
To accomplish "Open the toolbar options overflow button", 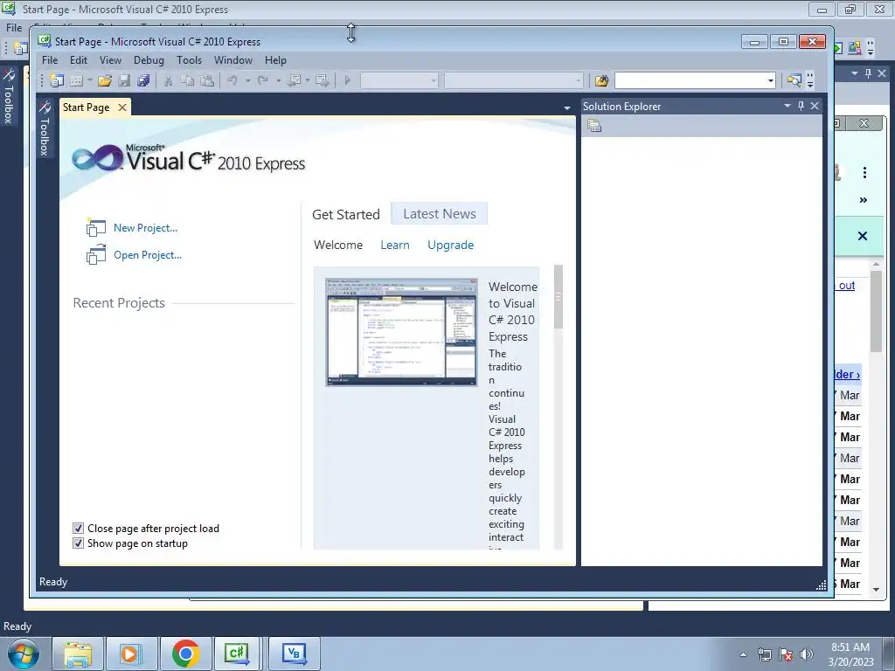I will pos(810,80).
